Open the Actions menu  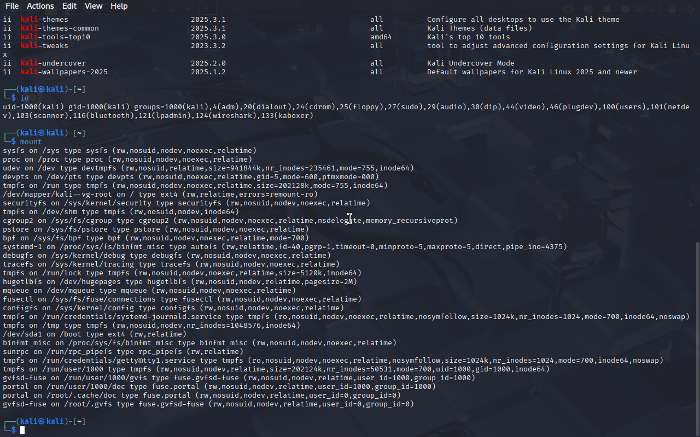click(x=40, y=6)
